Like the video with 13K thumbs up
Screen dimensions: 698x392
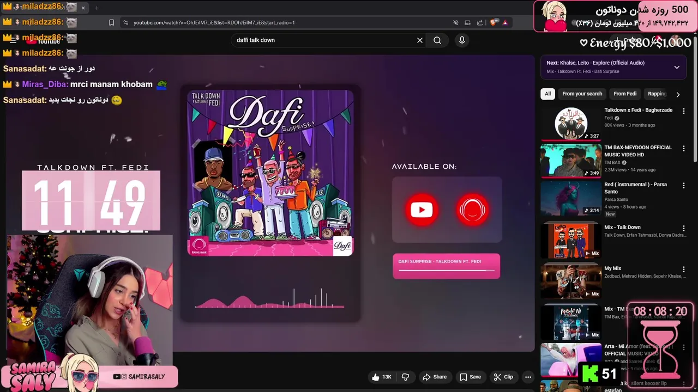[x=381, y=377]
